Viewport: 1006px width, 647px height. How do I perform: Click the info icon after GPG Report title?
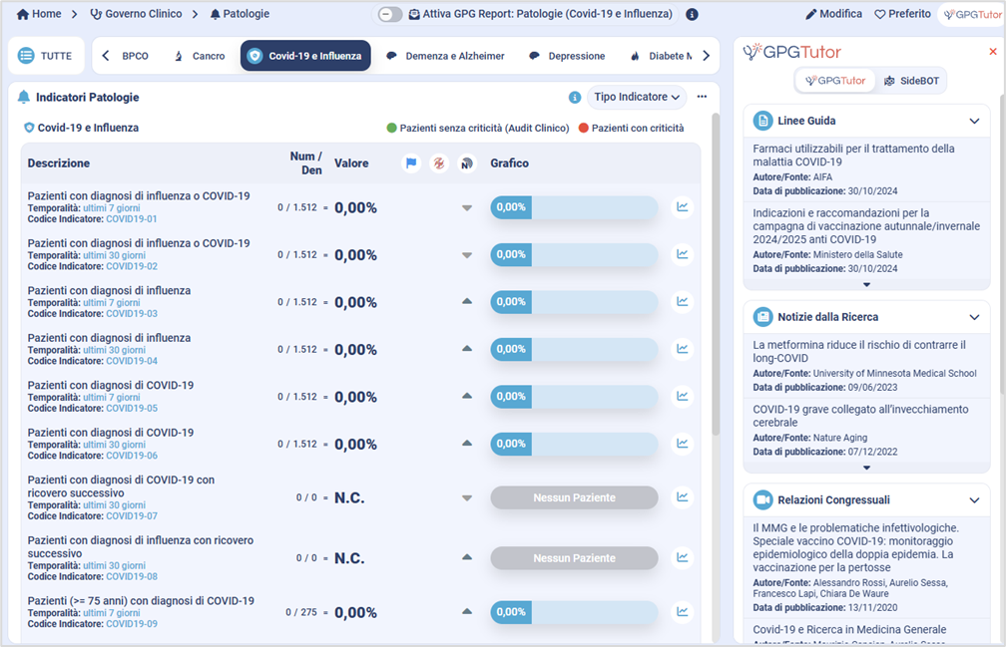pos(692,15)
